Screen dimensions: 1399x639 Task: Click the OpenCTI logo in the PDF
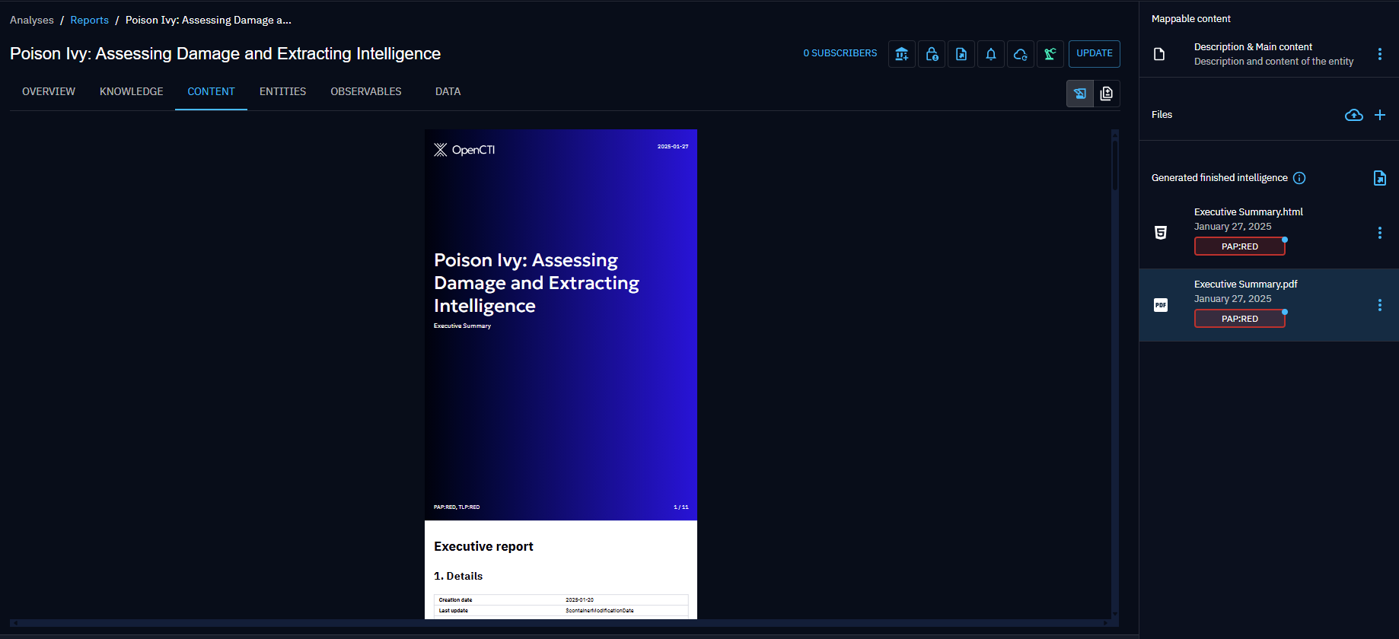coord(464,150)
